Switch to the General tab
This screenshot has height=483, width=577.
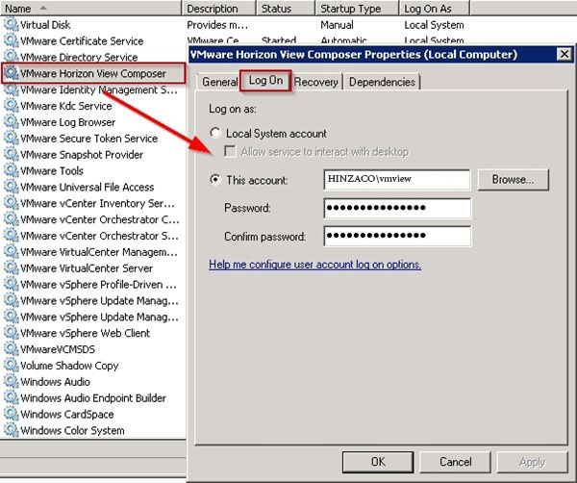218,83
